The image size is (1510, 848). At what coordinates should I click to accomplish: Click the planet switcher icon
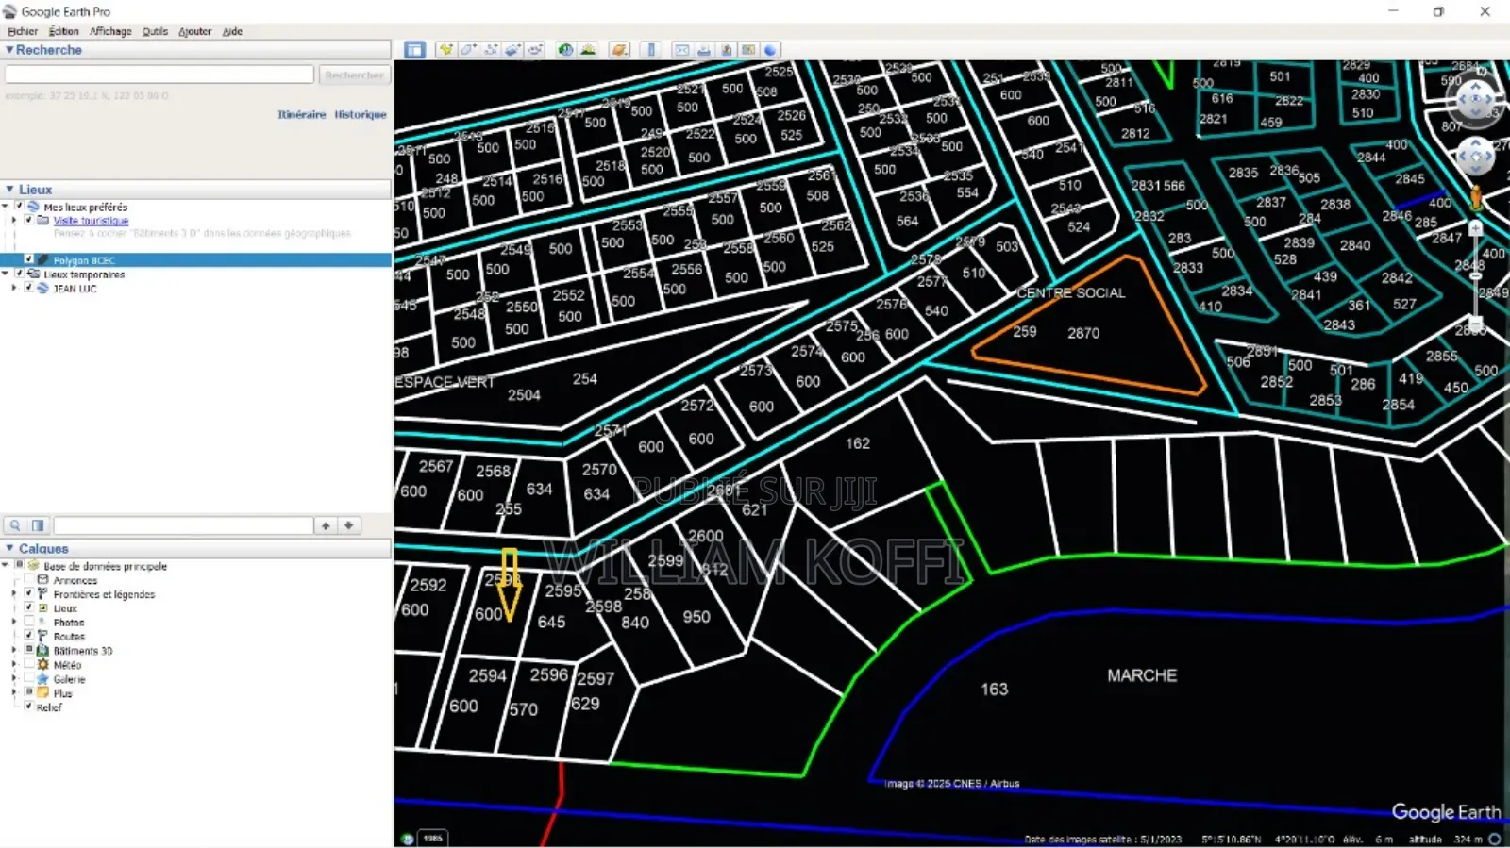[x=619, y=50]
